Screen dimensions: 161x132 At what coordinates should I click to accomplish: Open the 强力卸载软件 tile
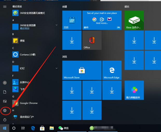(134, 90)
